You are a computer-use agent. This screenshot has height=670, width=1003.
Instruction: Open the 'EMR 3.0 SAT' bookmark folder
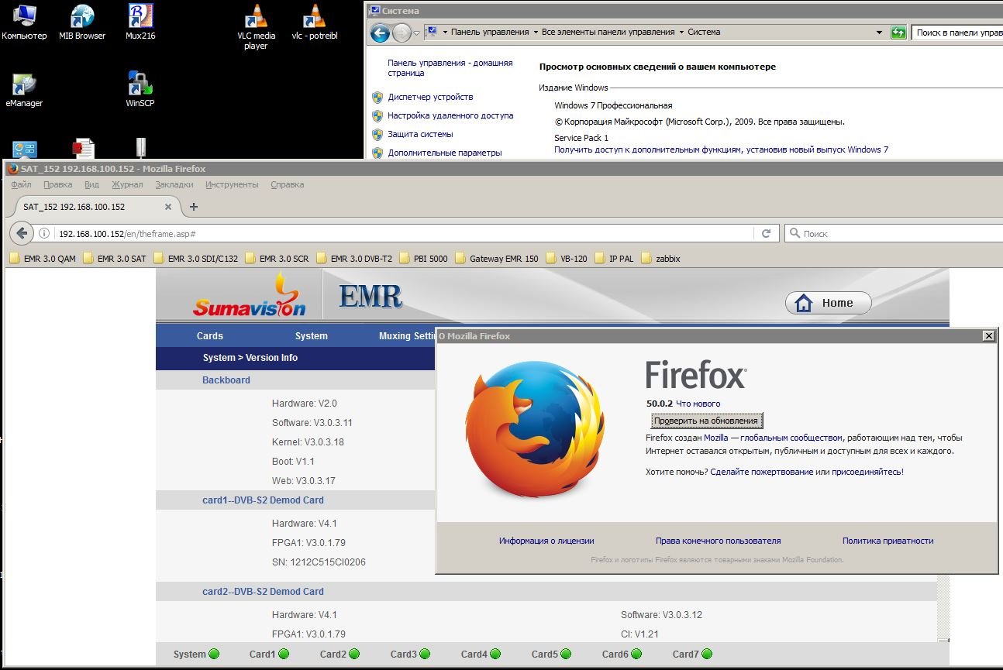115,259
